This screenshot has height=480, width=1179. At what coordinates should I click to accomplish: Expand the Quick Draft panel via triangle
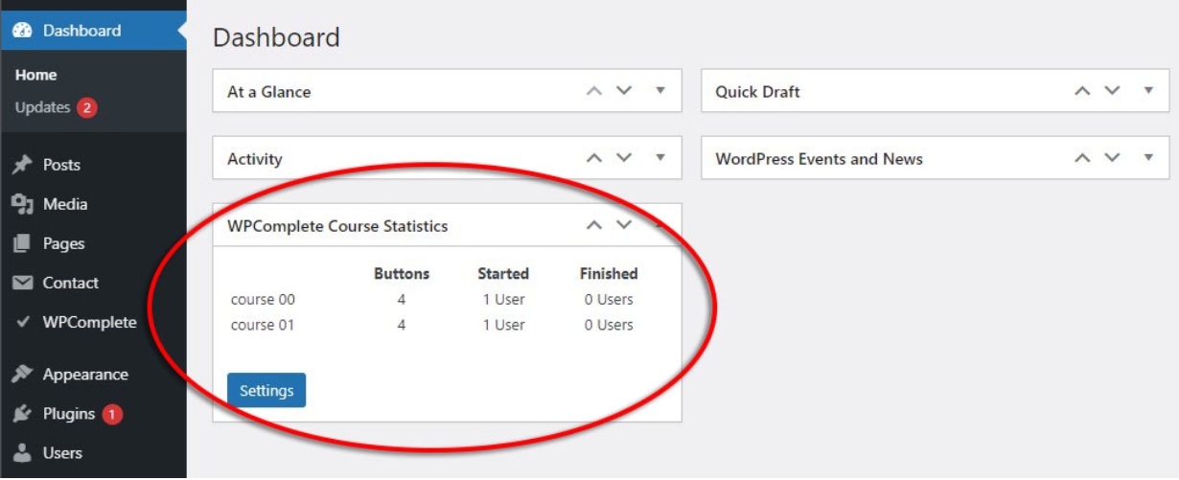(x=1148, y=91)
